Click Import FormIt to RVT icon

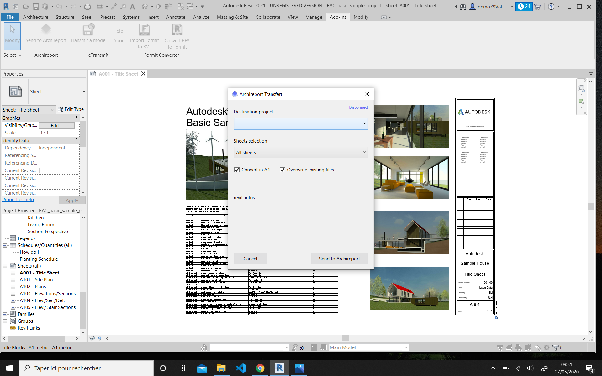pos(144,30)
